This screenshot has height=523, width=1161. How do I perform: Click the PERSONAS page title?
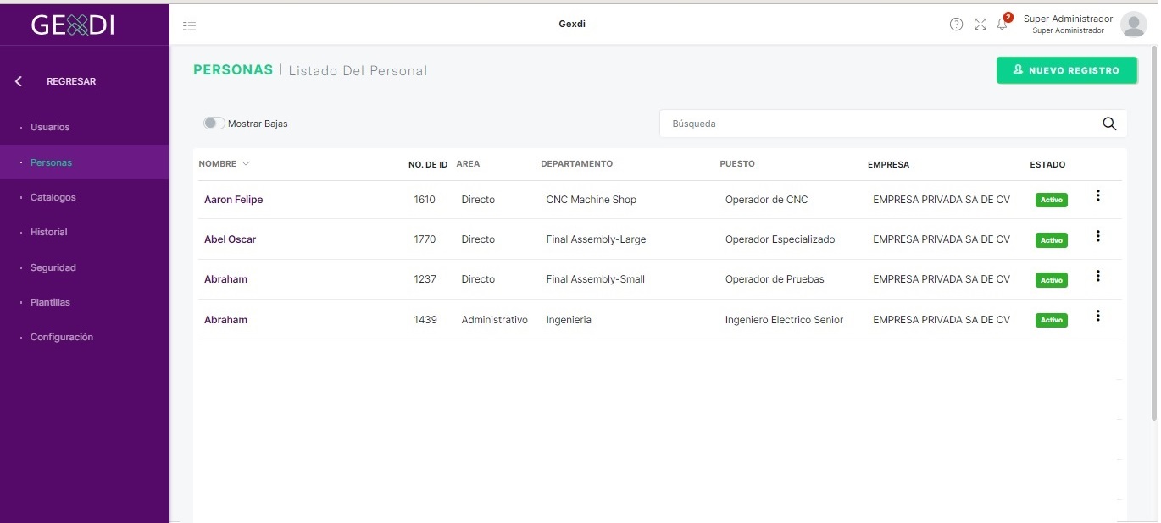click(x=233, y=70)
